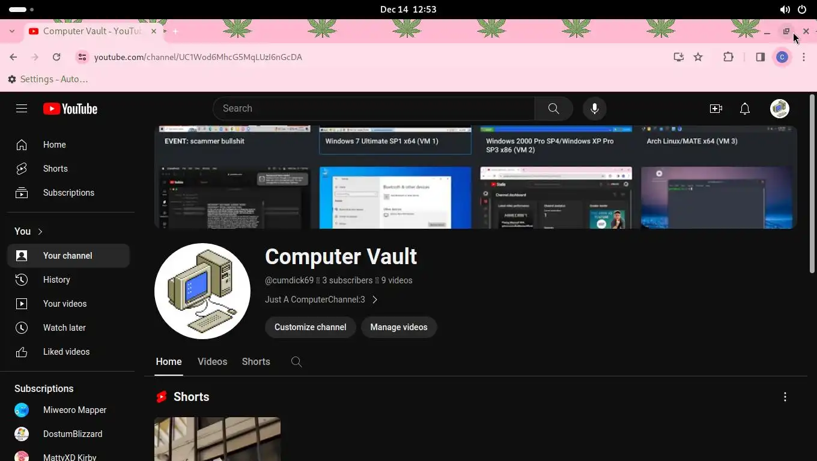Open system volume indicator
The height and width of the screenshot is (461, 817).
[x=785, y=10]
